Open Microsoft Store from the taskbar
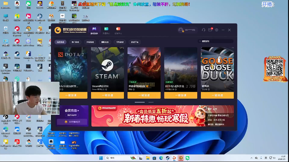289x162 pixels. pyautogui.click(x=154, y=158)
